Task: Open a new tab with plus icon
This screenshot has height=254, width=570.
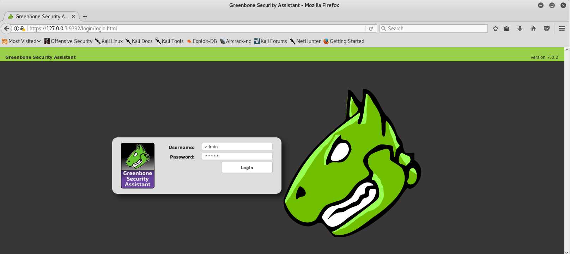Action: [85, 17]
